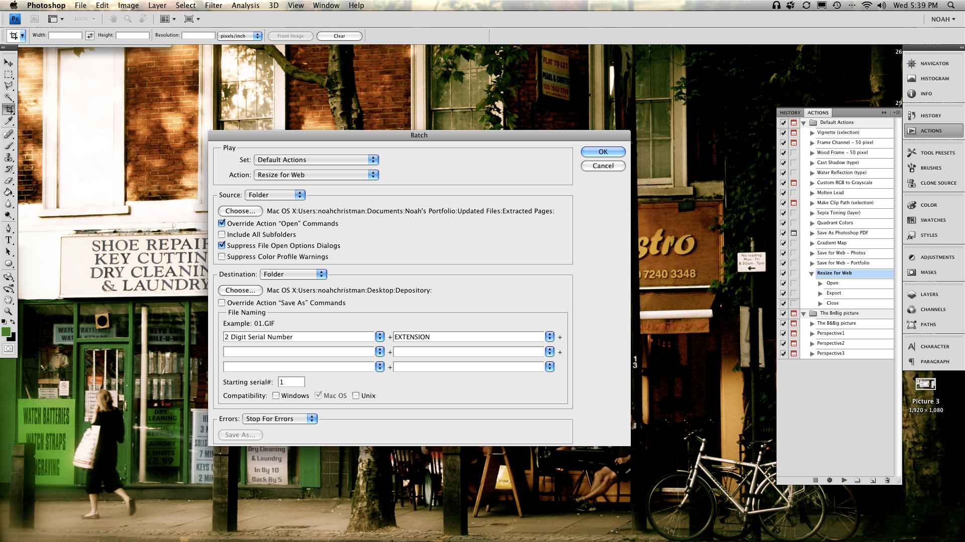Open the Action dropdown showing Resize for Web
The width and height of the screenshot is (965, 542).
tap(316, 175)
